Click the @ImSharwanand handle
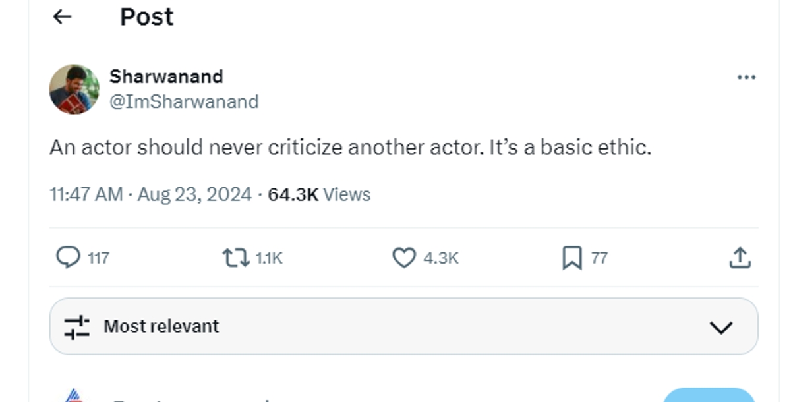The height and width of the screenshot is (402, 791). coord(184,101)
